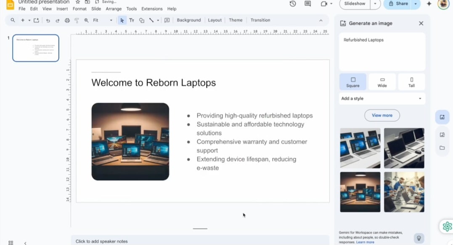Viewport: 453px width, 245px height.
Task: Select the Tall aspect ratio
Action: coord(411,82)
